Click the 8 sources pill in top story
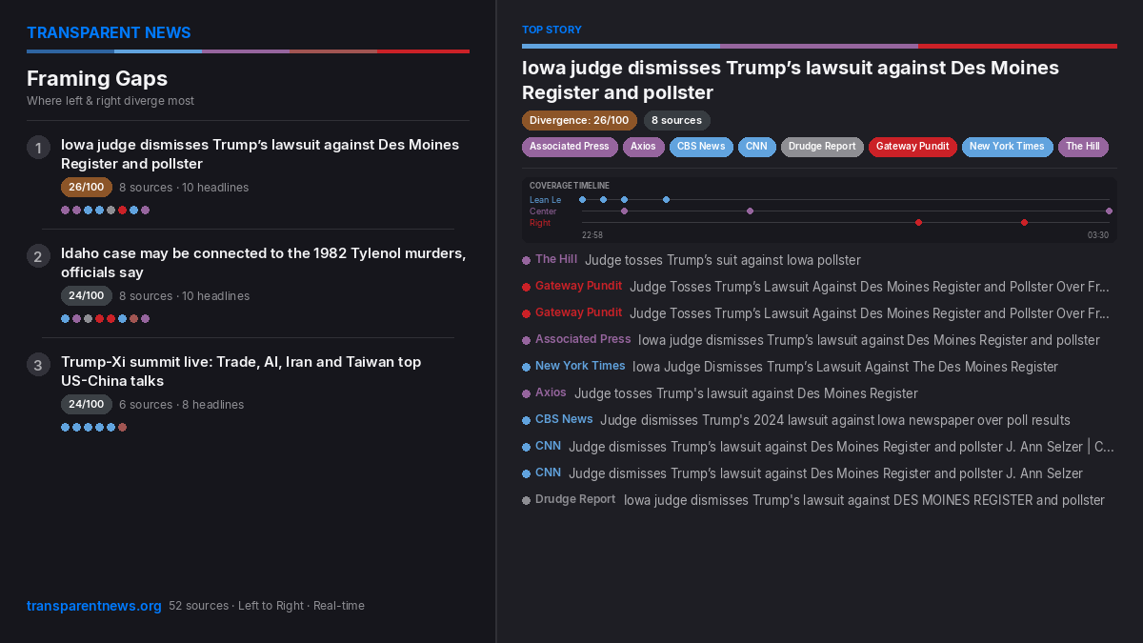The width and height of the screenshot is (1143, 643). coord(676,121)
